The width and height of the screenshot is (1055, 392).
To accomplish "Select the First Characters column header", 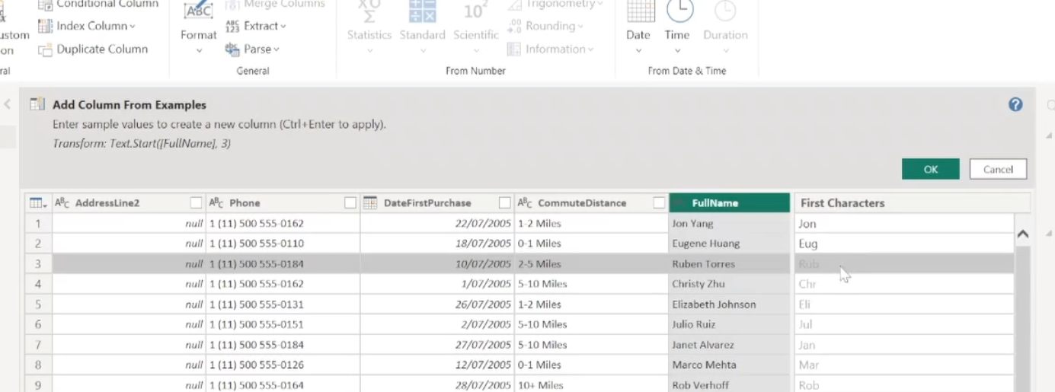I will pyautogui.click(x=842, y=203).
